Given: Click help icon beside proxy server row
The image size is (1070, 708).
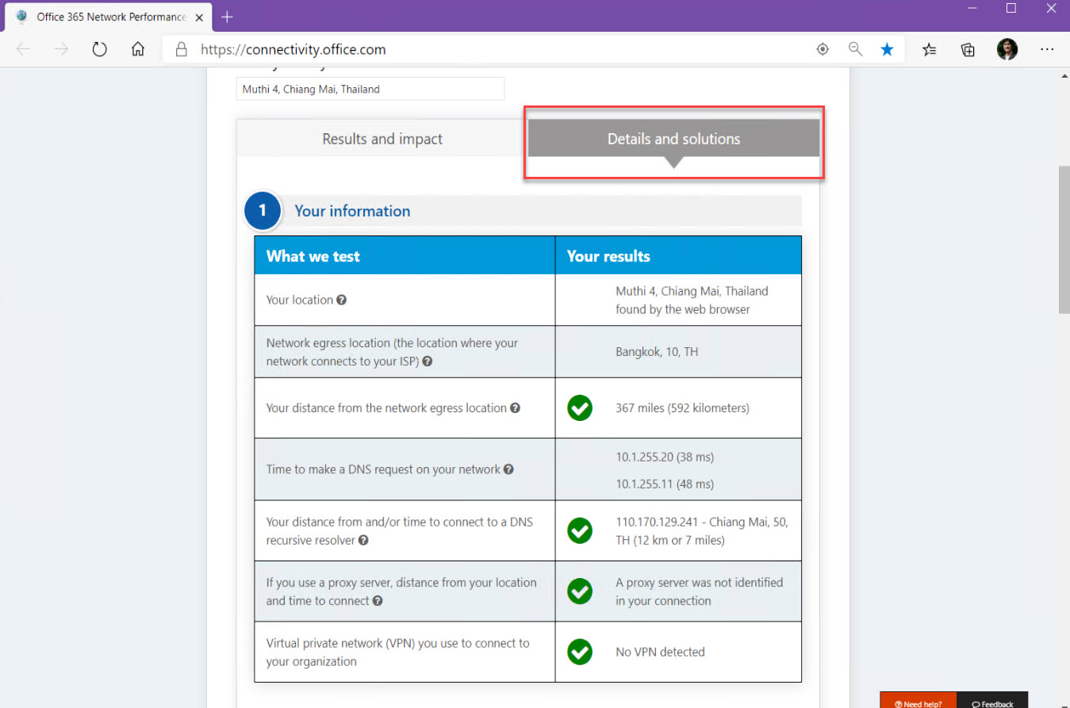Looking at the screenshot, I should pos(378,601).
